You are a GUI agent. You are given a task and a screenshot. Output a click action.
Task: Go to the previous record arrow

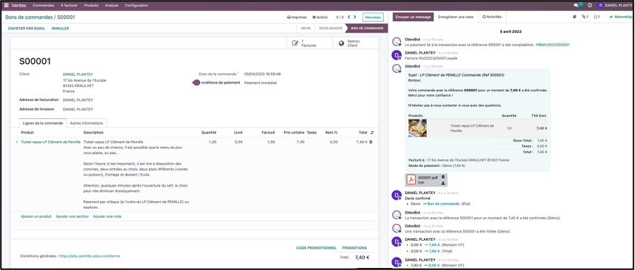348,17
